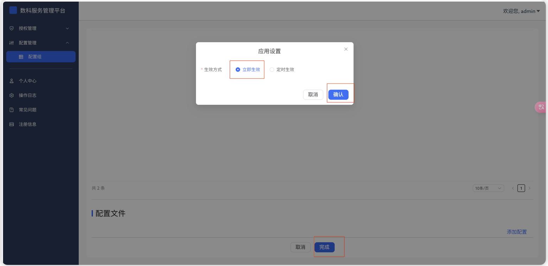Collapse the 配置管理 menu chevron

pyautogui.click(x=67, y=42)
